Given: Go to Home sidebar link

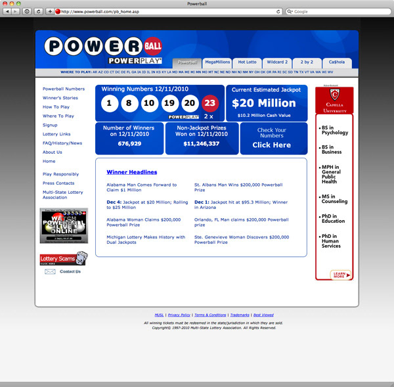Looking at the screenshot, I should click(49, 162).
